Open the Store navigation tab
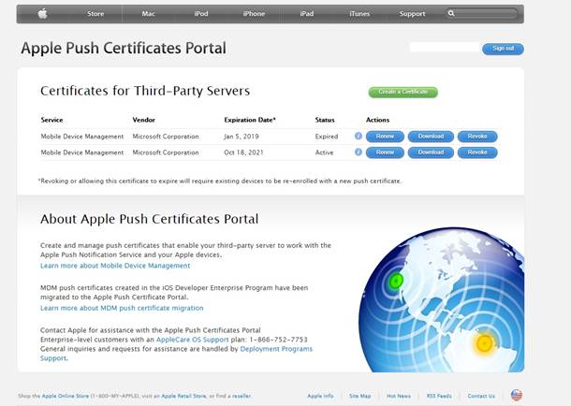 tap(95, 14)
